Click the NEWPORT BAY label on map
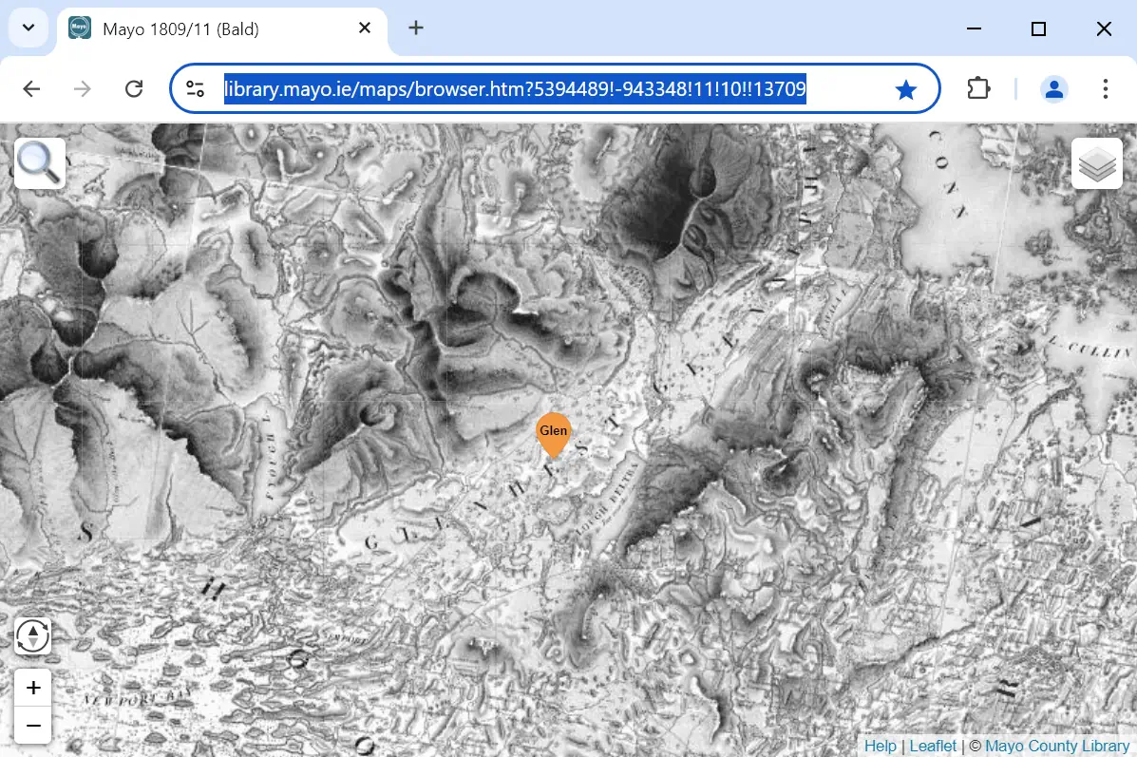Screen dimensions: 1137x757 pyautogui.click(x=136, y=698)
